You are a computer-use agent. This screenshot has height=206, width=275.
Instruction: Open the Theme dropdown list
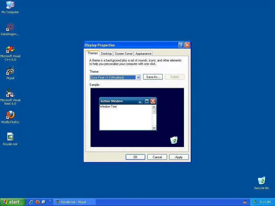138,77
